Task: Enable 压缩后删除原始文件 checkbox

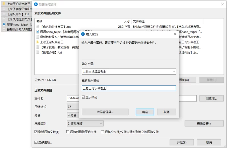Action: coord(68,132)
